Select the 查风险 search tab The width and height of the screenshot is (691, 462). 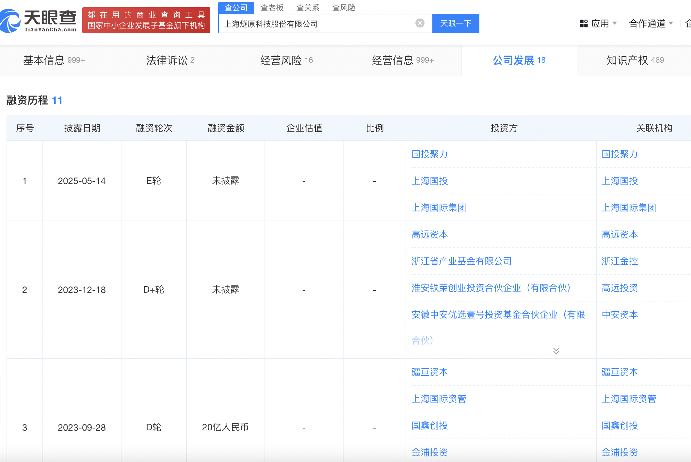(x=344, y=8)
